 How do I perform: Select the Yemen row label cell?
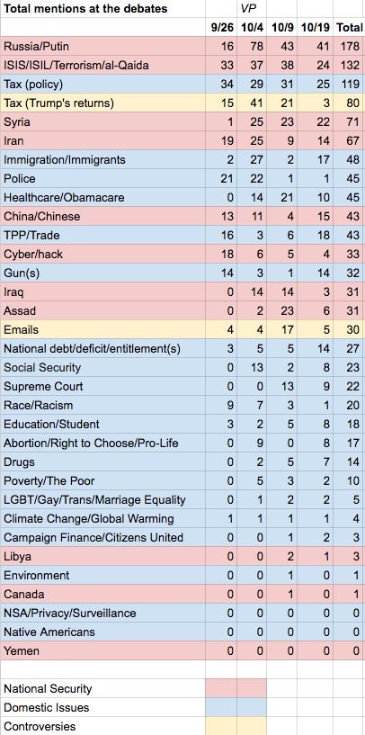point(102,650)
